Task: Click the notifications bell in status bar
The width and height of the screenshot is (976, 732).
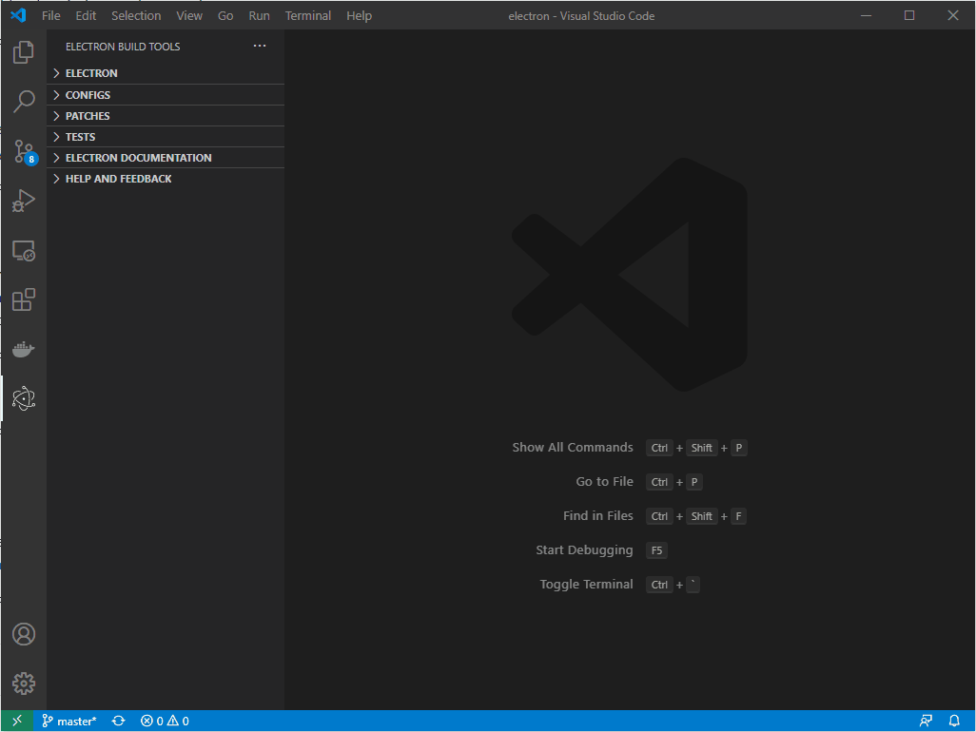Action: (954, 721)
